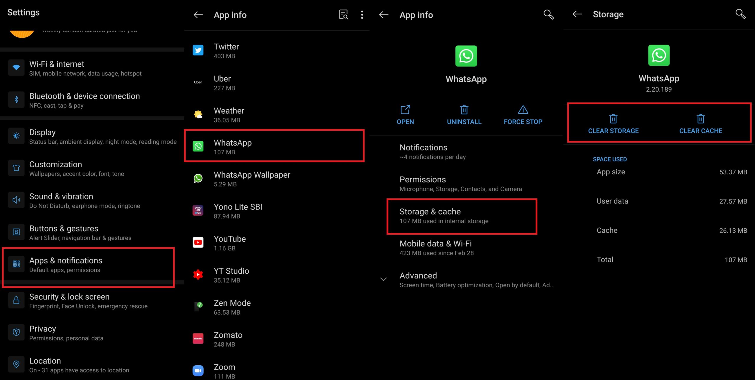Tap the Display brightness icon
The width and height of the screenshot is (755, 380).
click(x=16, y=136)
